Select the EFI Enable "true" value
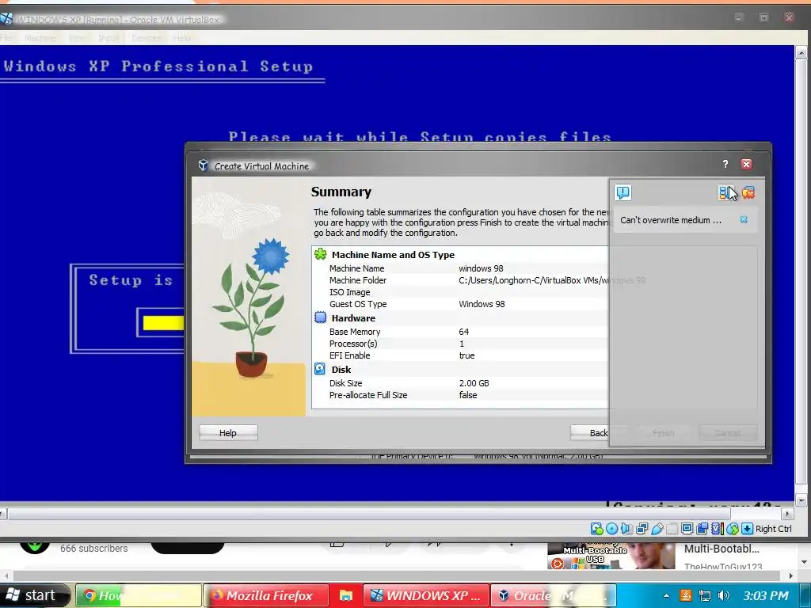 tap(466, 355)
